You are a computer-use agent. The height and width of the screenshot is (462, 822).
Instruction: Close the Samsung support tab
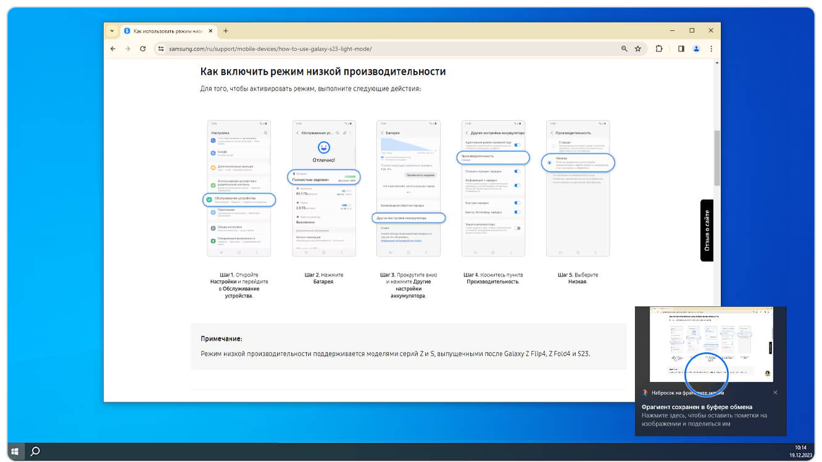tap(210, 31)
